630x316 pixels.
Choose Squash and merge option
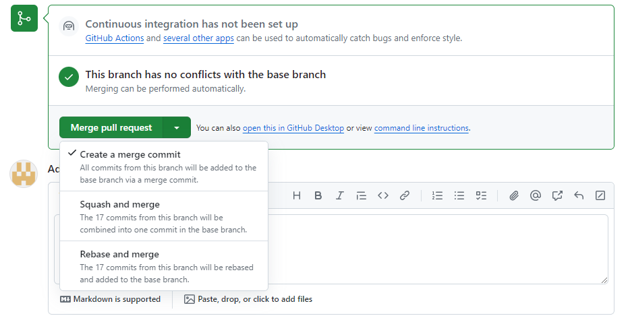click(164, 216)
